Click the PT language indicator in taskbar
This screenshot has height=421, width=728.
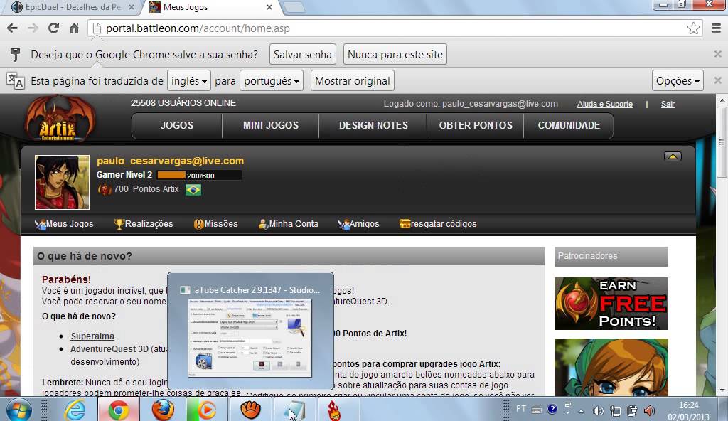[521, 408]
